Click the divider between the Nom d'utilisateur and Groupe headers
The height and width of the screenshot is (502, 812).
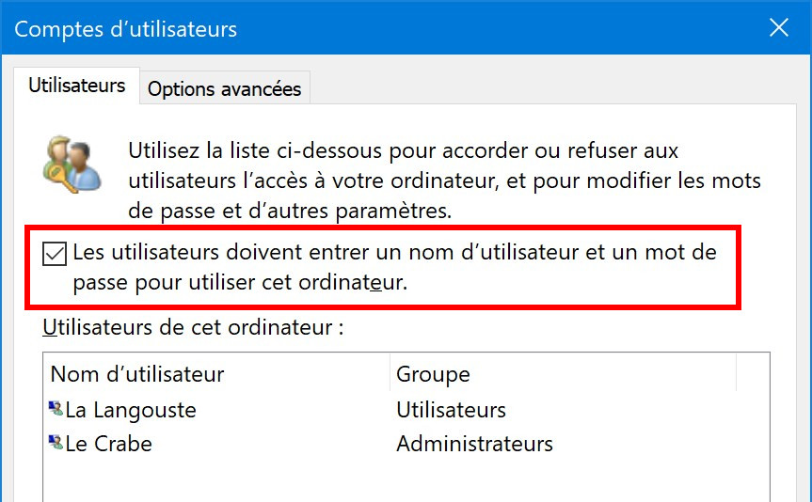tap(390, 373)
